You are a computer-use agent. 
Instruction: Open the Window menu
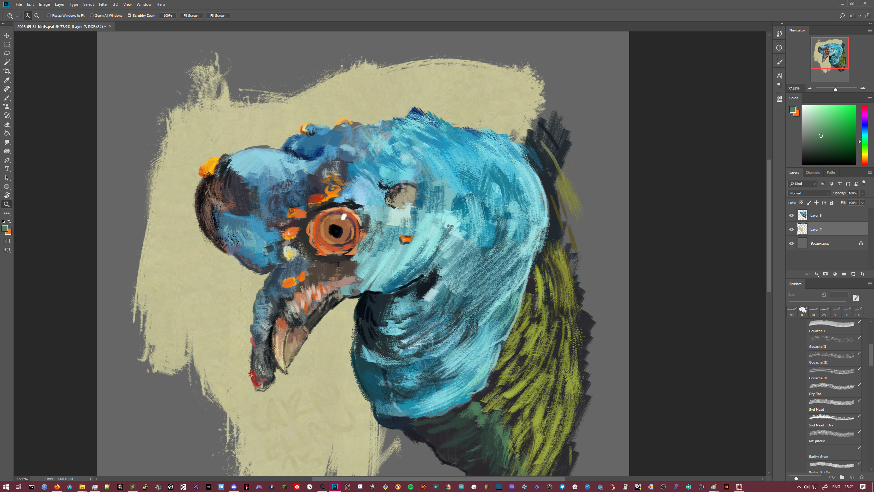(x=144, y=4)
